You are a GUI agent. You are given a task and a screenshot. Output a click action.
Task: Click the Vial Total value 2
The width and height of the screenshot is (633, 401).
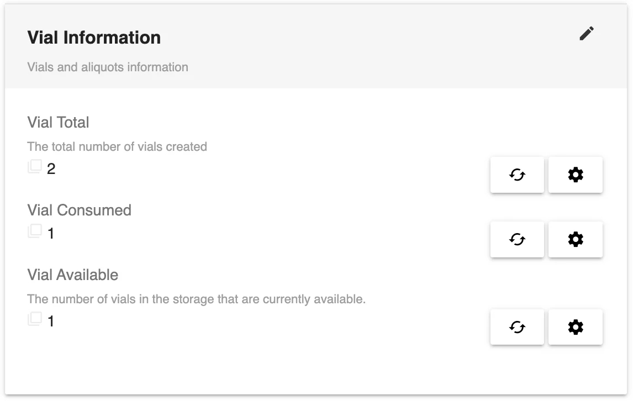pos(51,169)
